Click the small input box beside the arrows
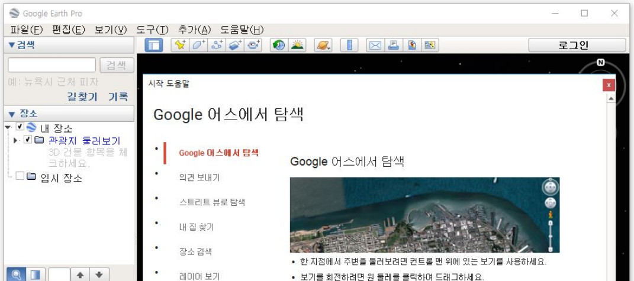634x281 pixels. (x=59, y=274)
